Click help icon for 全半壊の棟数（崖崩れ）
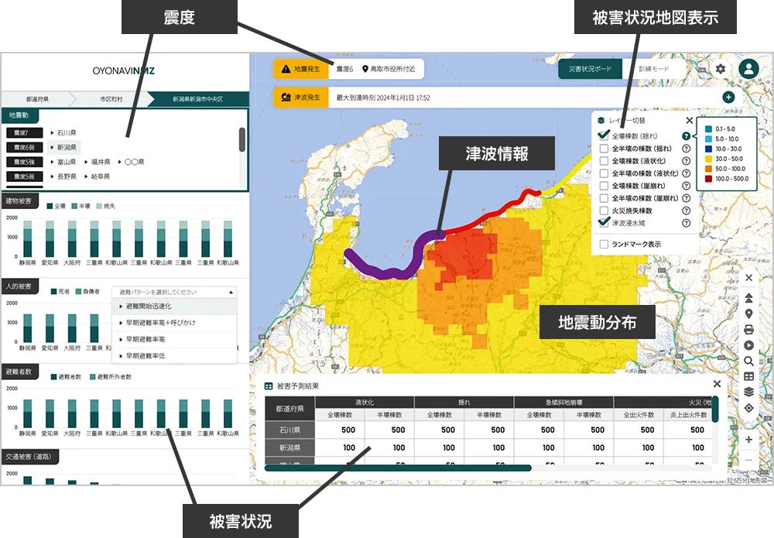774x538 pixels. click(x=686, y=198)
